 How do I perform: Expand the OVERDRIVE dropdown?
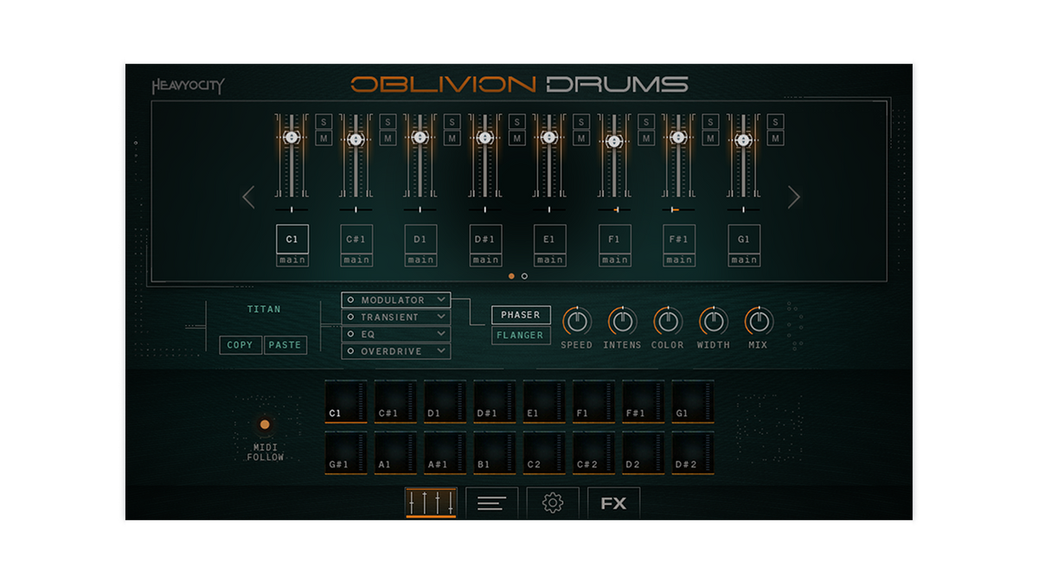coord(442,351)
